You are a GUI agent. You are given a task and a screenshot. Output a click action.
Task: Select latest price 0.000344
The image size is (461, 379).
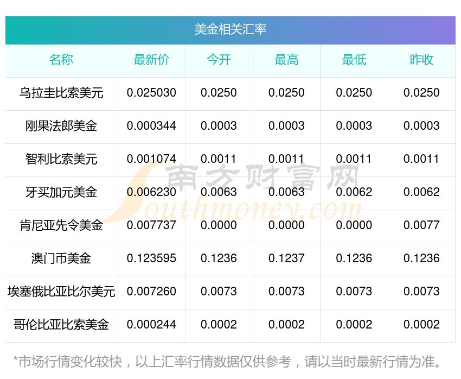151,126
